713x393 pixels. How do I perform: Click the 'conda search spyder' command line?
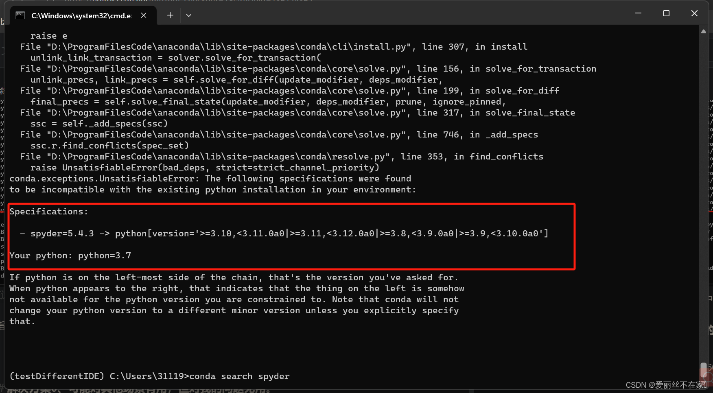pos(149,376)
